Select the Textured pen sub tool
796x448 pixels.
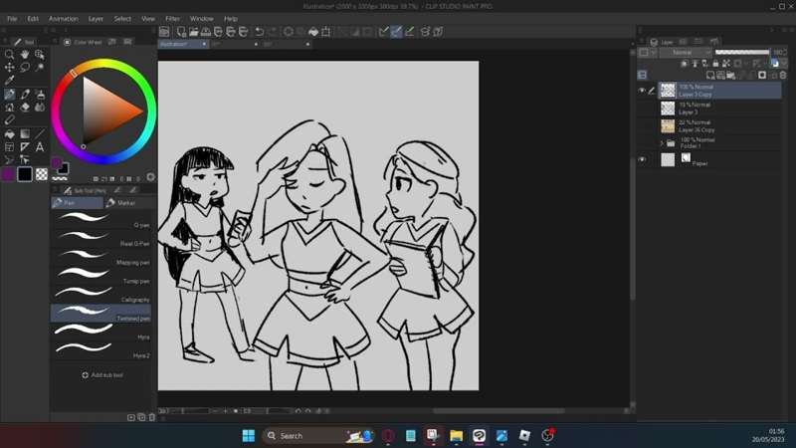click(x=101, y=314)
